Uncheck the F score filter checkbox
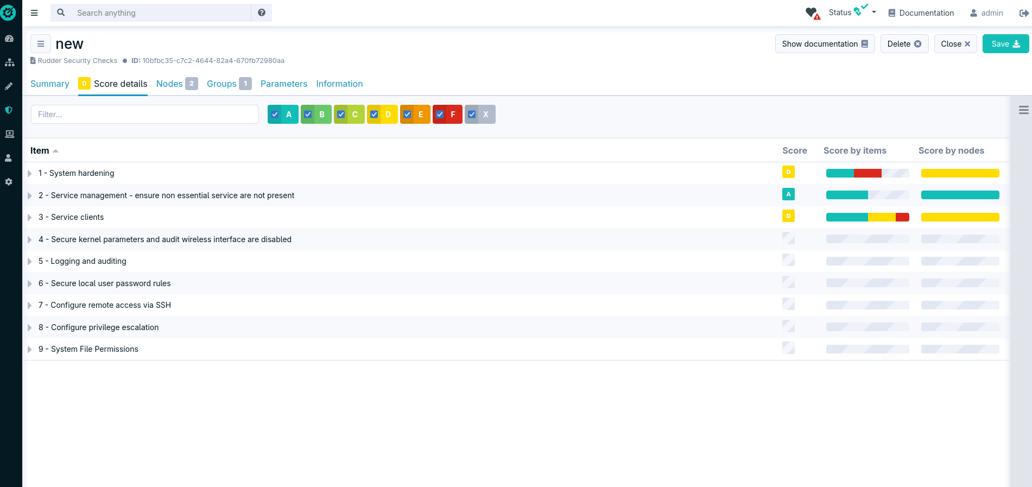This screenshot has height=487, width=1032. point(440,115)
